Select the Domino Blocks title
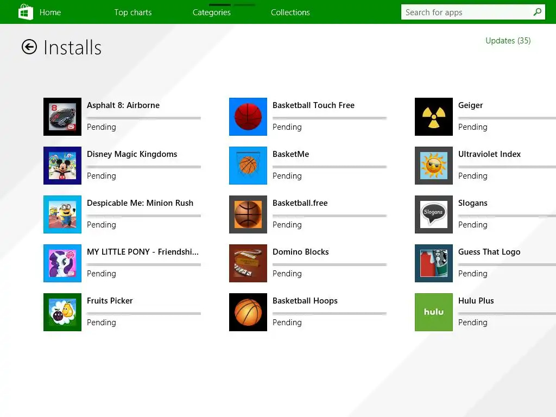The image size is (556, 417). point(301,252)
